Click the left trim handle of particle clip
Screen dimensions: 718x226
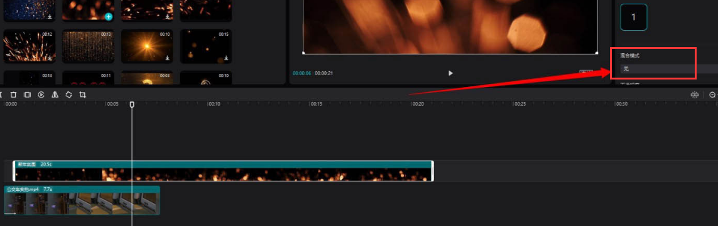pos(14,171)
